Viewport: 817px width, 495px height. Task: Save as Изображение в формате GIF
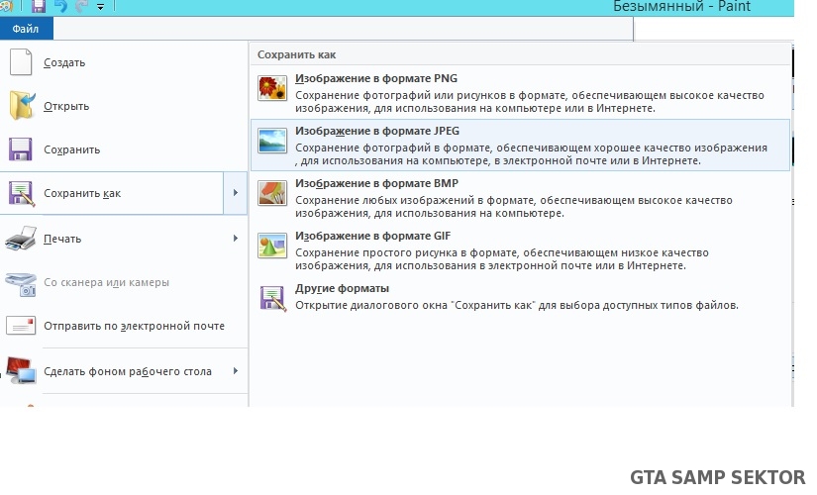tap(521, 250)
